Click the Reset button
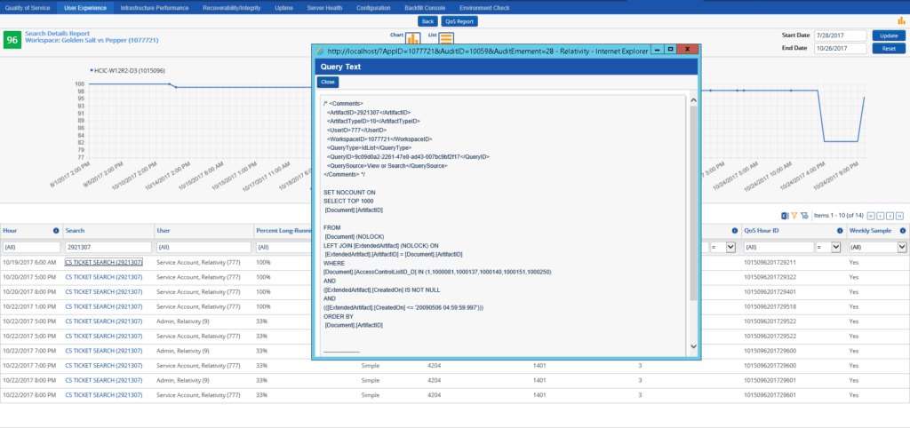Screen dimensions: 910x428 pos(889,49)
